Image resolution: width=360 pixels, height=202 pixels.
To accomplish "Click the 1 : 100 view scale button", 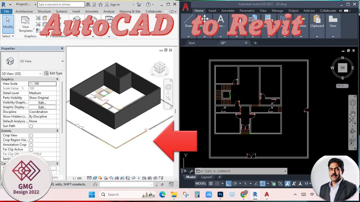I will pos(77,178).
